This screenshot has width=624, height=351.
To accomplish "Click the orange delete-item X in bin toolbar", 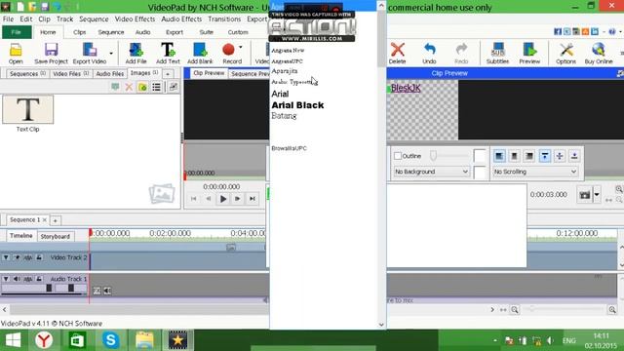I will point(129,87).
